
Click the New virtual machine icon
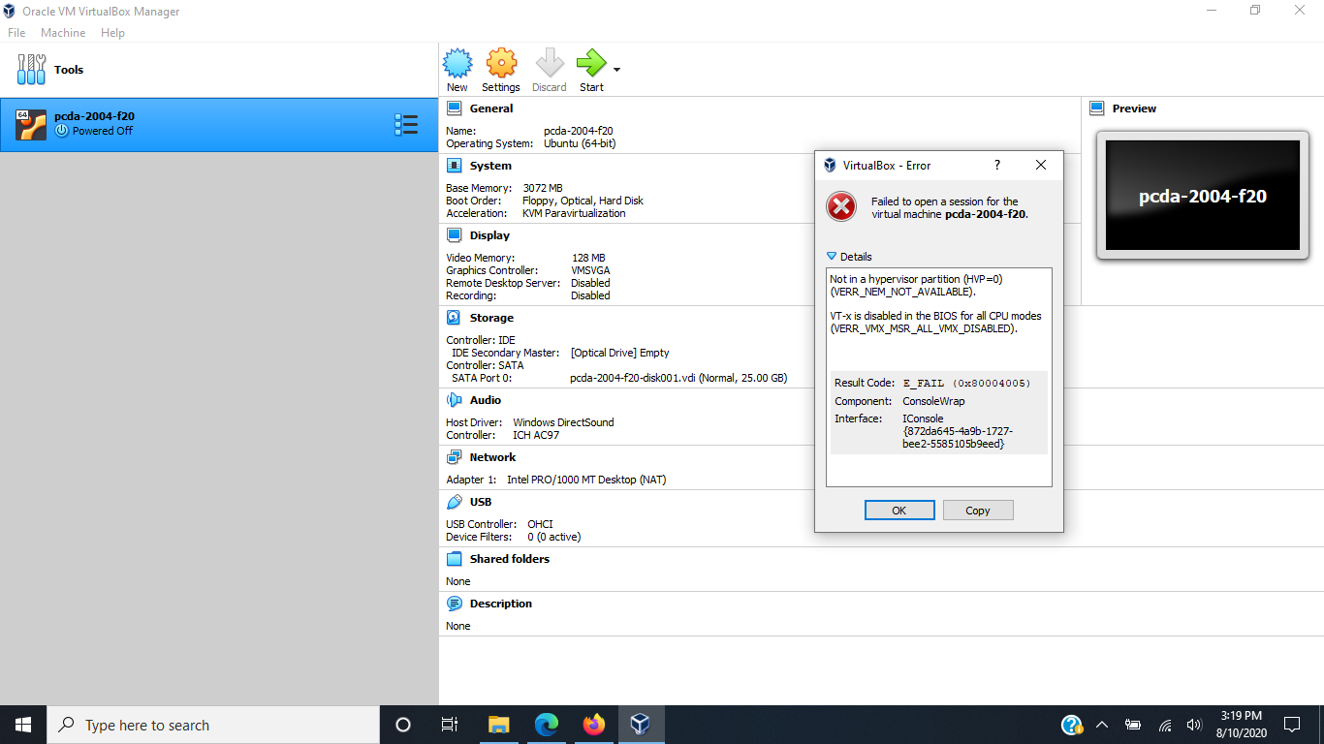(457, 64)
